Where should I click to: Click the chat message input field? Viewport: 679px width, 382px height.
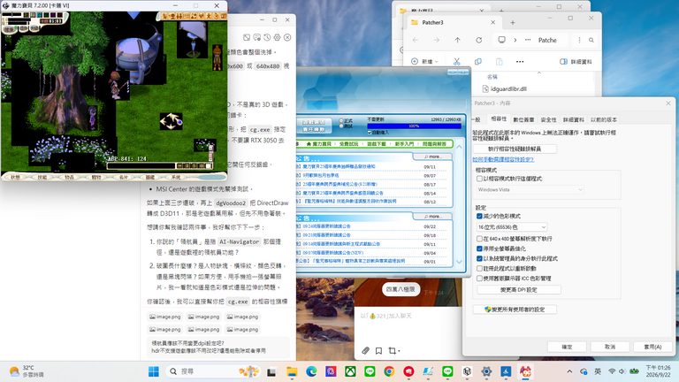pos(407,317)
